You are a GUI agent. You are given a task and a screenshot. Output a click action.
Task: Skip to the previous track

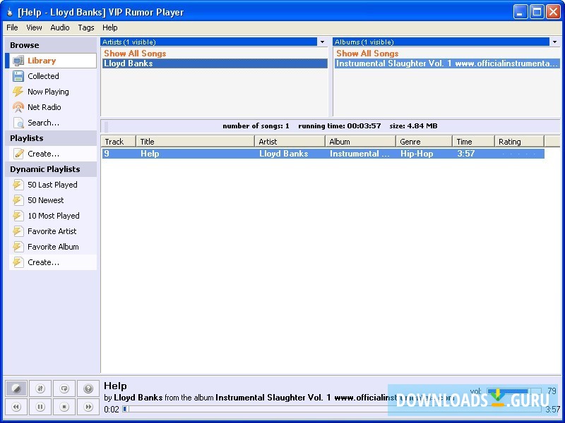16,407
